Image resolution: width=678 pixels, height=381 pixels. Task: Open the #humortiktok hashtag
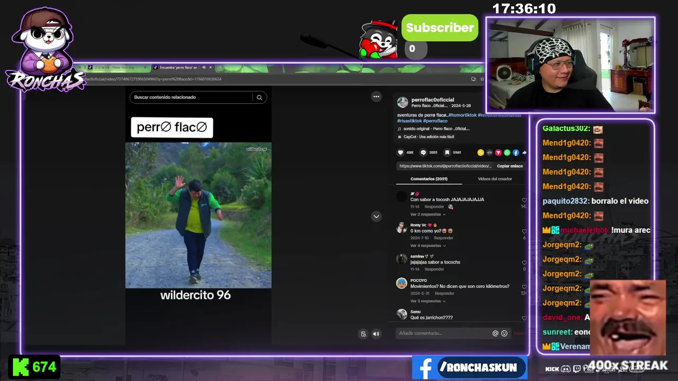(x=462, y=115)
